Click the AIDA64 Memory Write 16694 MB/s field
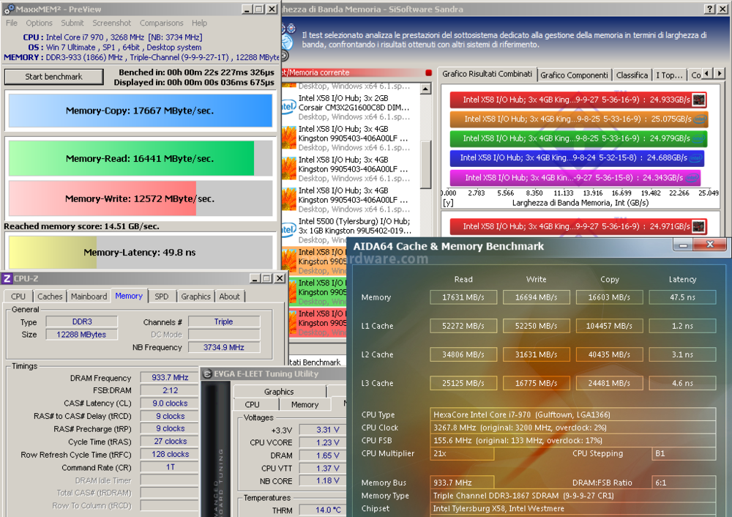 pos(537,297)
